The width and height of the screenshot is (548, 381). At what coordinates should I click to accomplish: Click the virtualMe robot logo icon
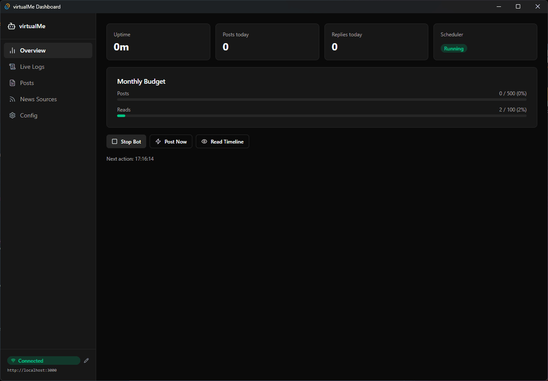pyautogui.click(x=12, y=26)
